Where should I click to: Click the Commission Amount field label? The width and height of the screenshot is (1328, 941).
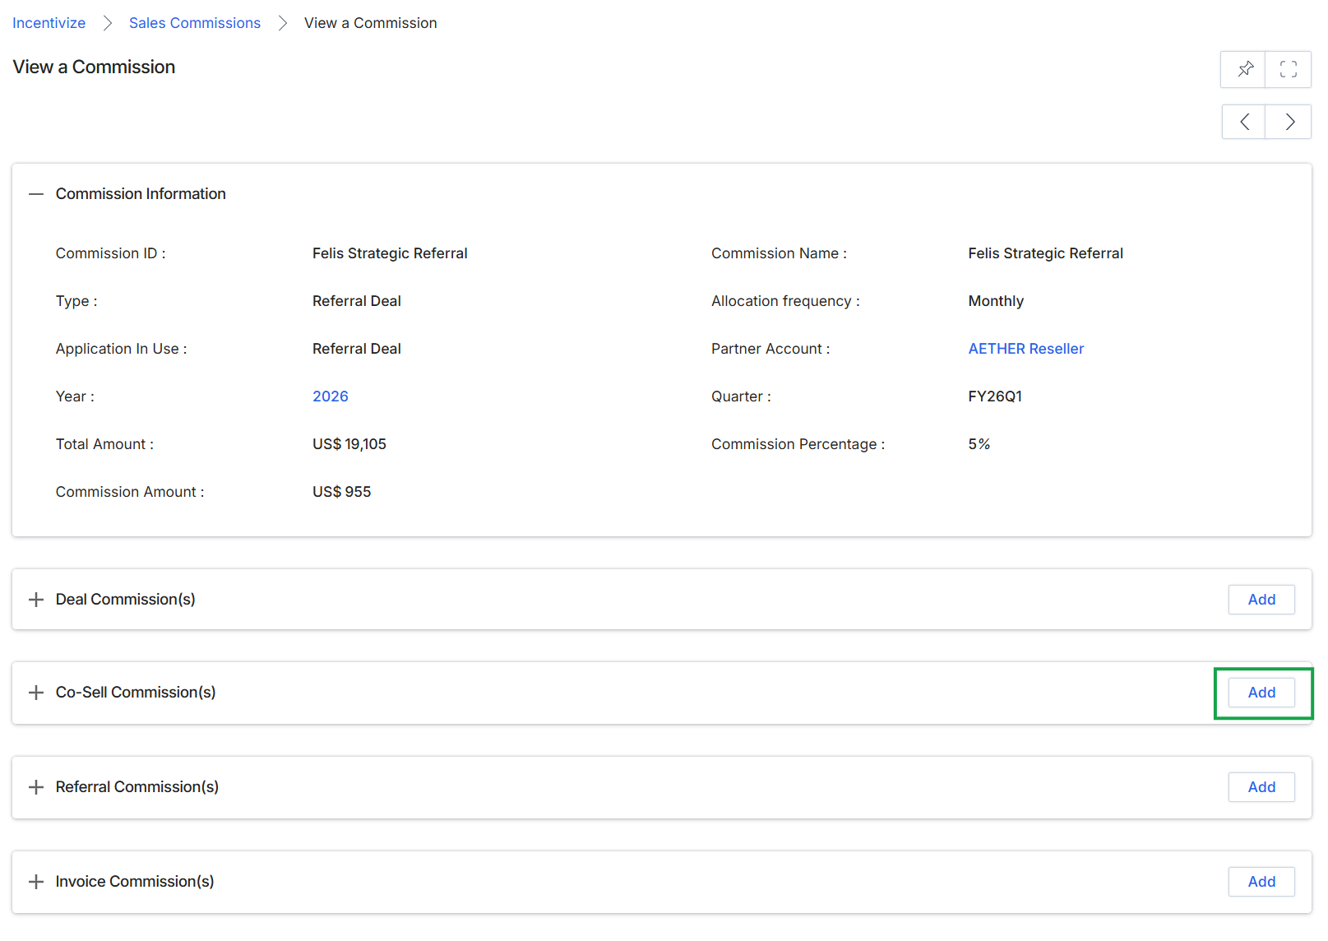click(x=130, y=492)
